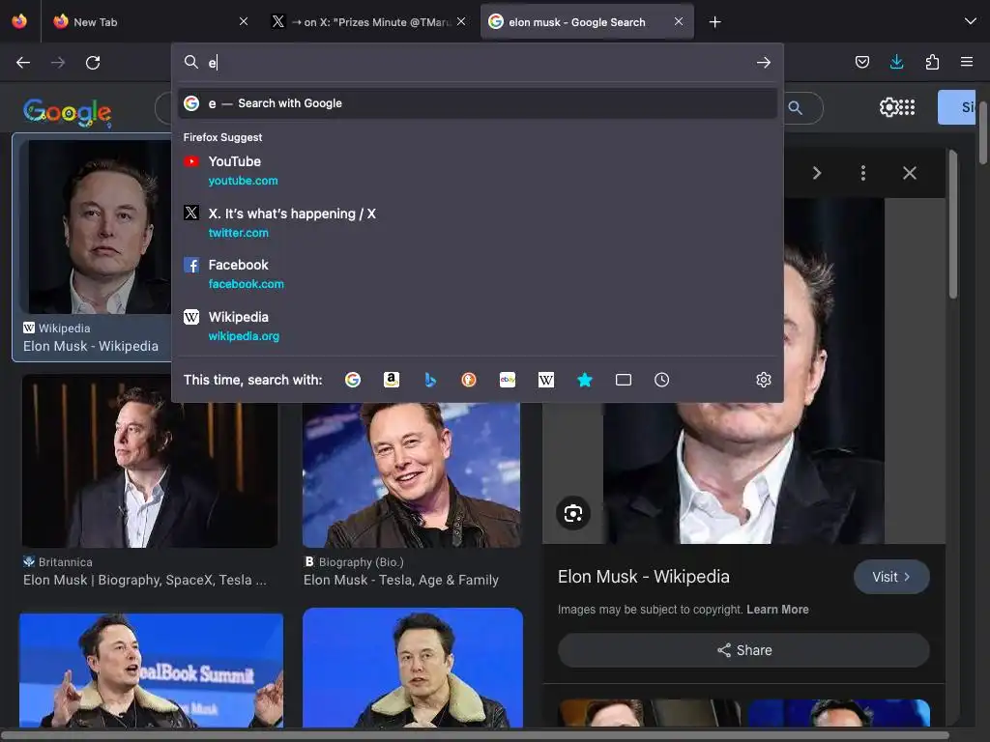Open the Downloads panel
Viewport: 990px width, 742px height.
coord(896,62)
